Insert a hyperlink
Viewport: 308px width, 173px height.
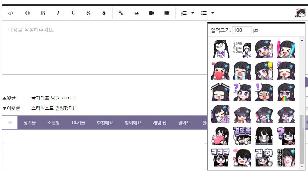point(121,13)
